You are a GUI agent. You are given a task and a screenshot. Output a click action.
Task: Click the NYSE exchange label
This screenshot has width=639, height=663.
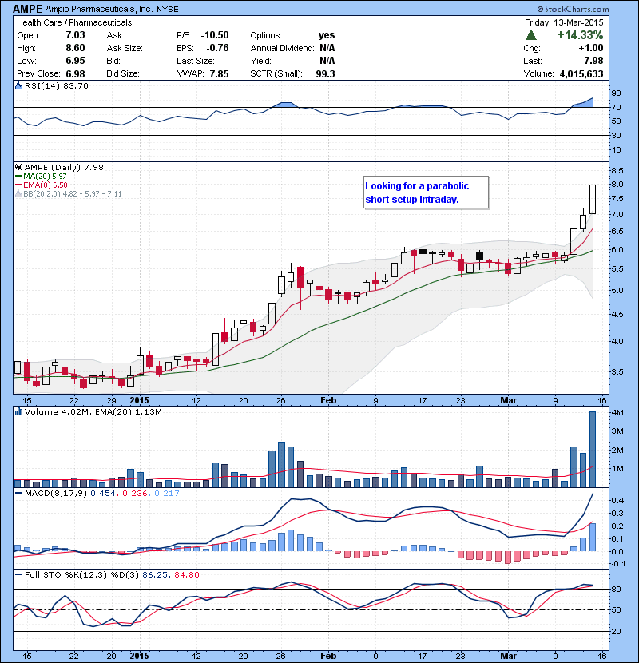click(x=168, y=10)
